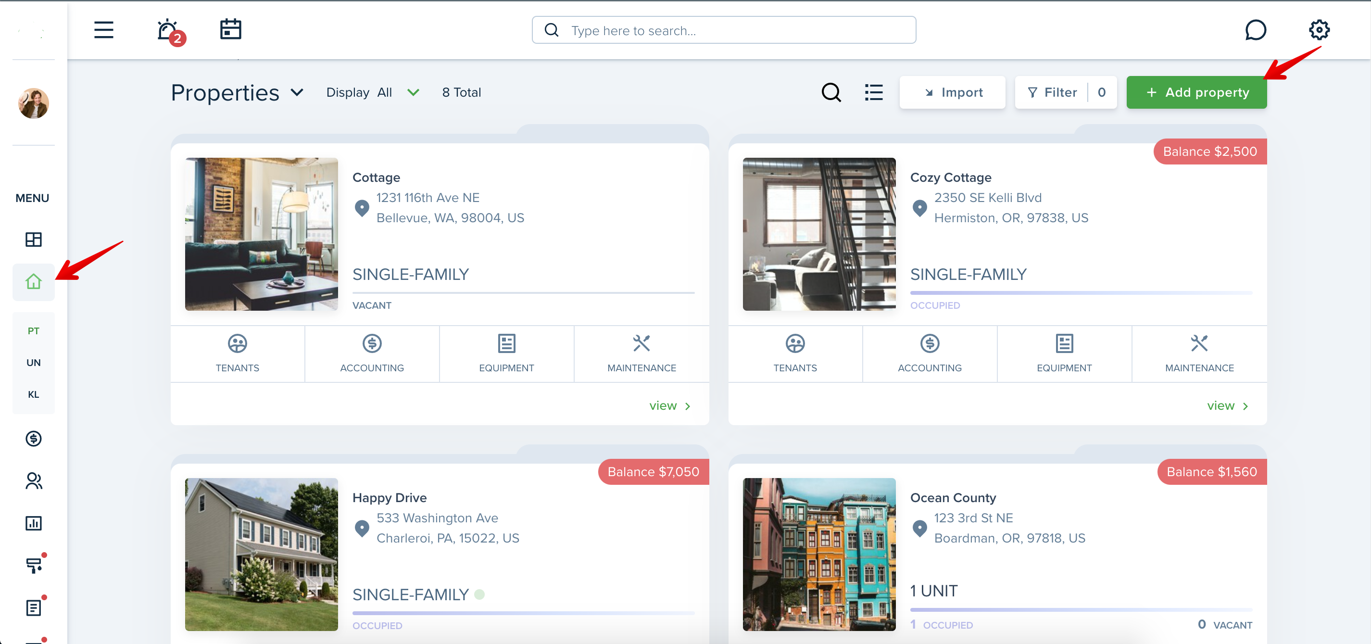This screenshot has width=1371, height=644.
Task: Open settings gear icon
Action: pos(1319,30)
